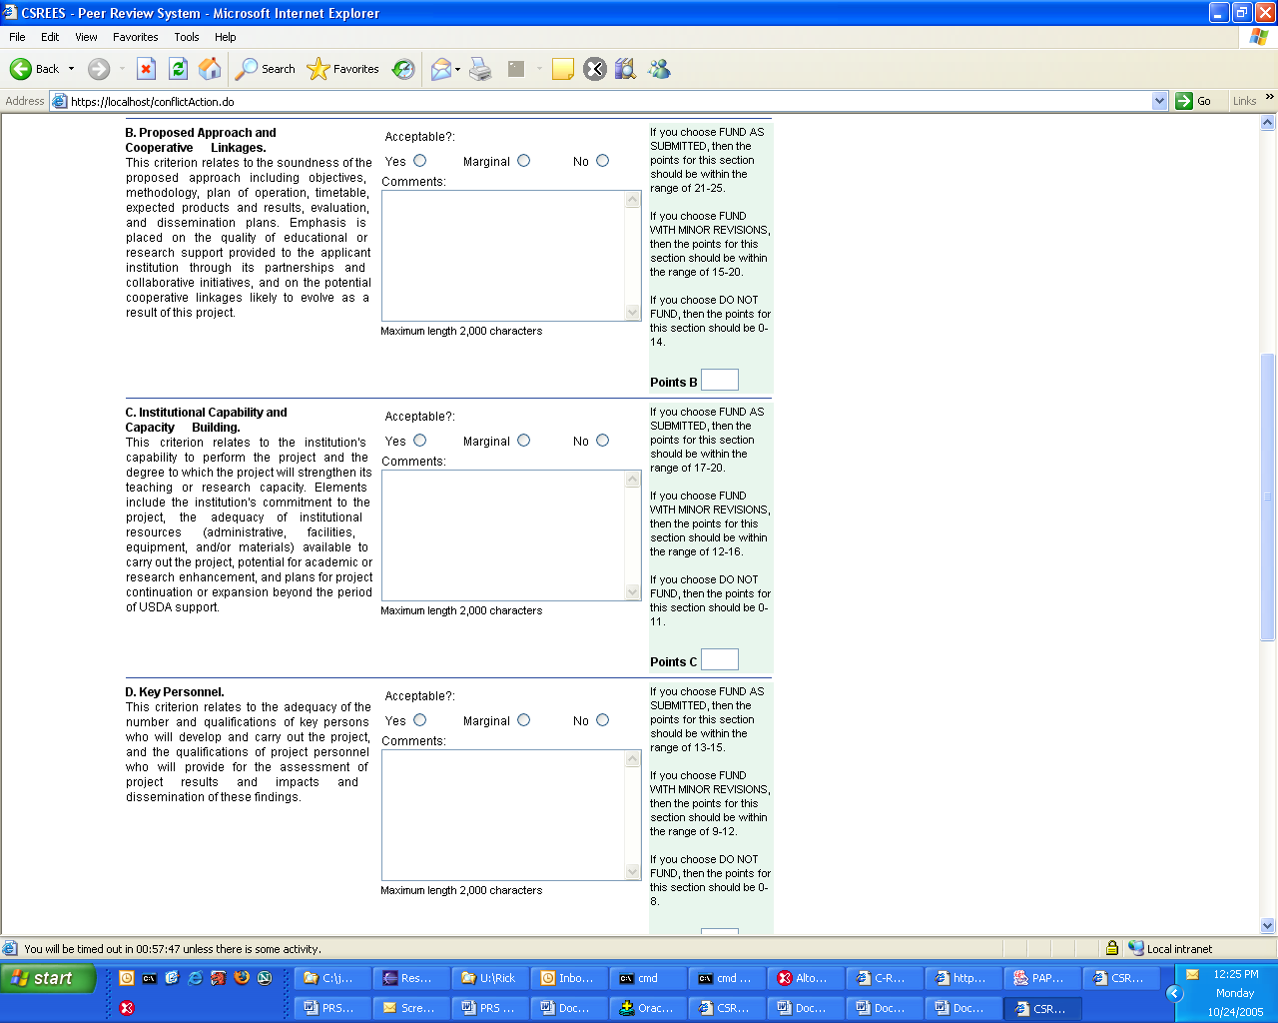Expand the Mail options dropdown arrow
1278x1023 pixels.
pos(457,69)
